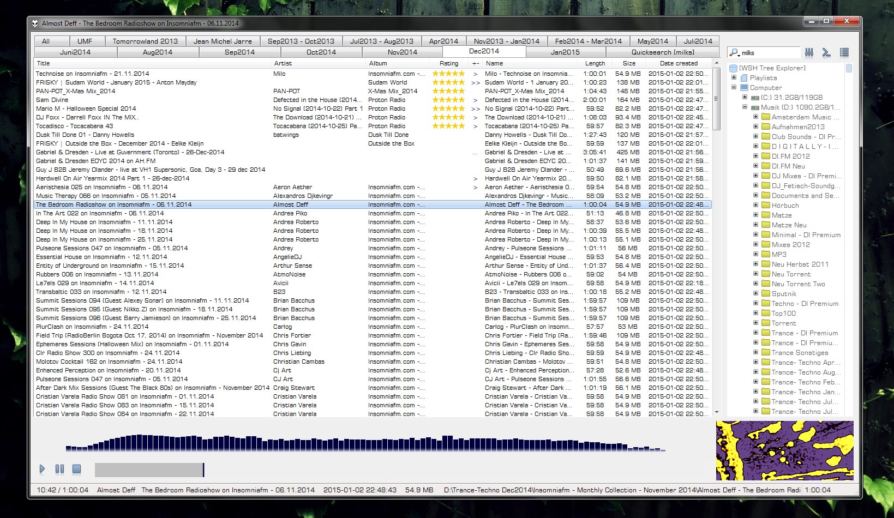
Task: Click the foobar alien icon in title bar
Action: 35,23
